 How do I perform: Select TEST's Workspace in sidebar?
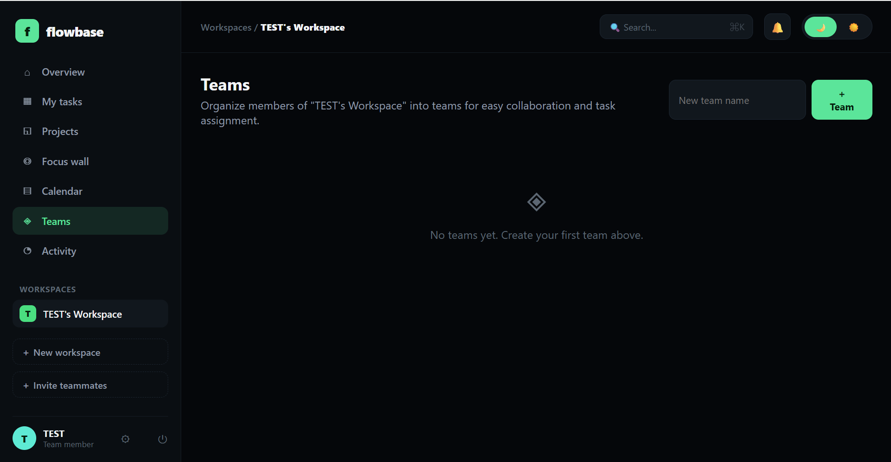(x=90, y=314)
